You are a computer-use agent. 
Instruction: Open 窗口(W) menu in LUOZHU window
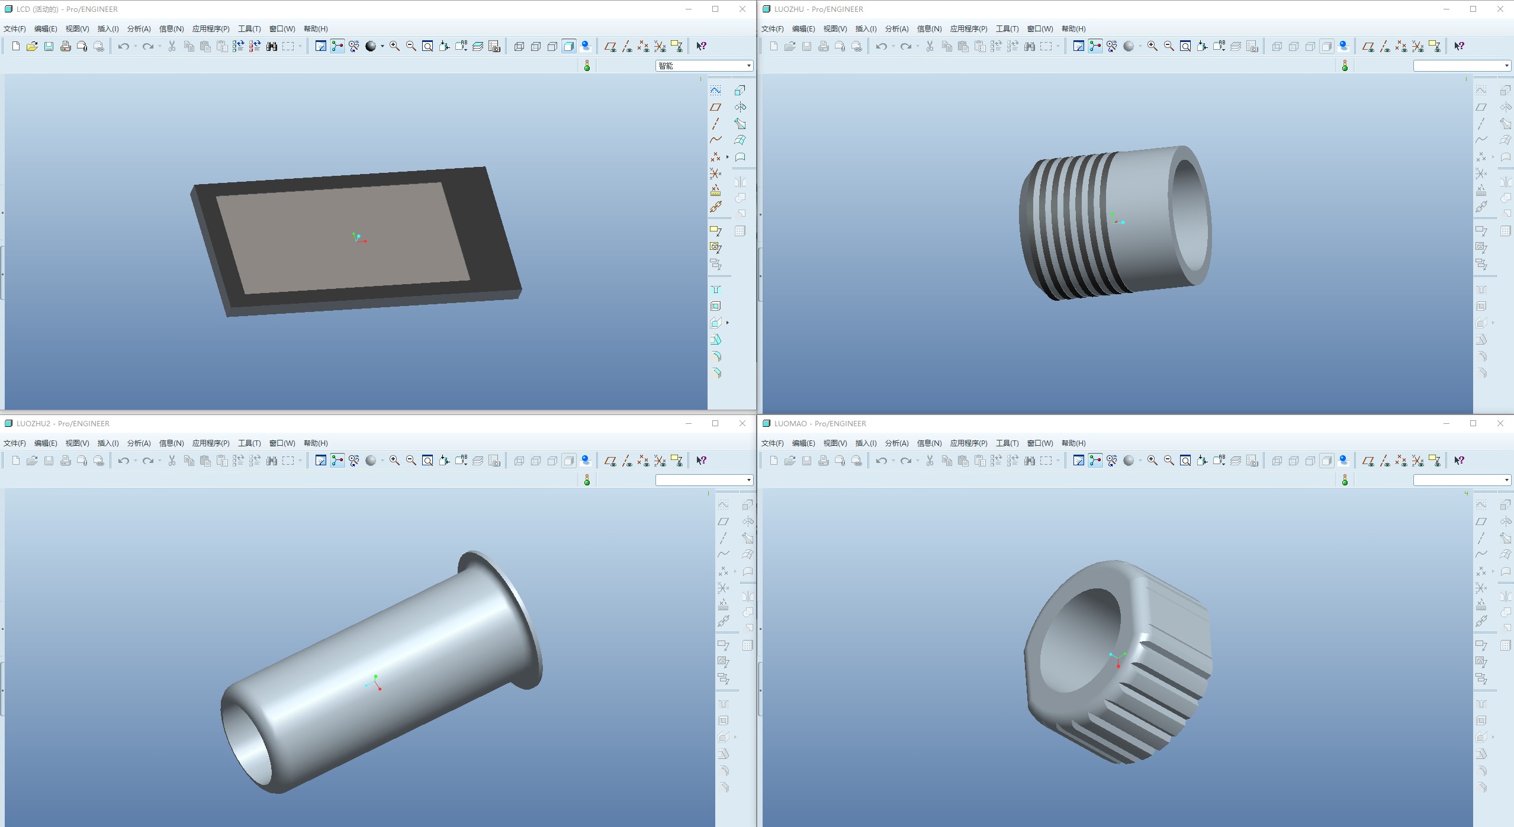click(1040, 28)
